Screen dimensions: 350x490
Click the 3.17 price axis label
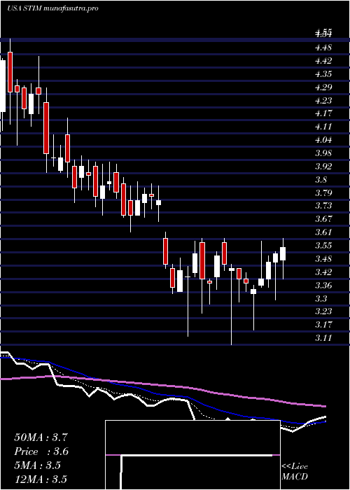[x=323, y=324]
